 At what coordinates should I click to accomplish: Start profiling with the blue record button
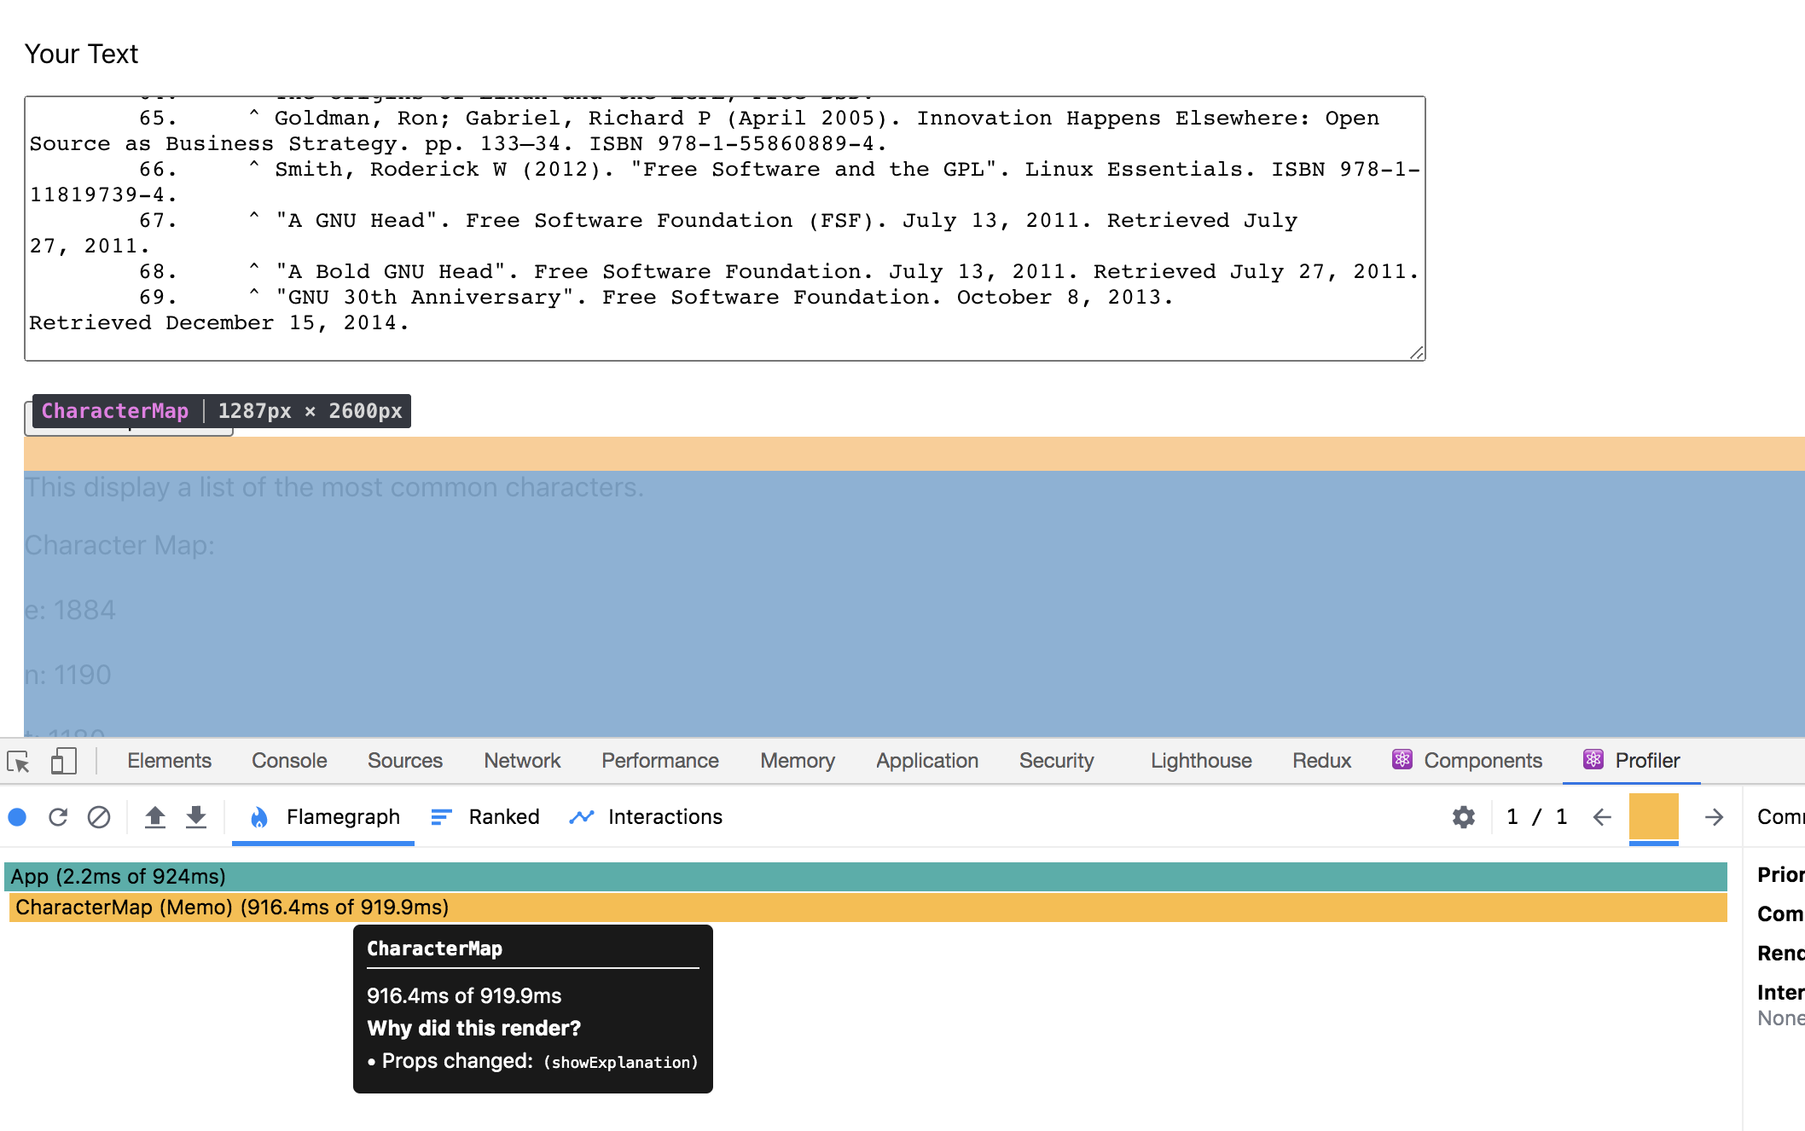[17, 817]
